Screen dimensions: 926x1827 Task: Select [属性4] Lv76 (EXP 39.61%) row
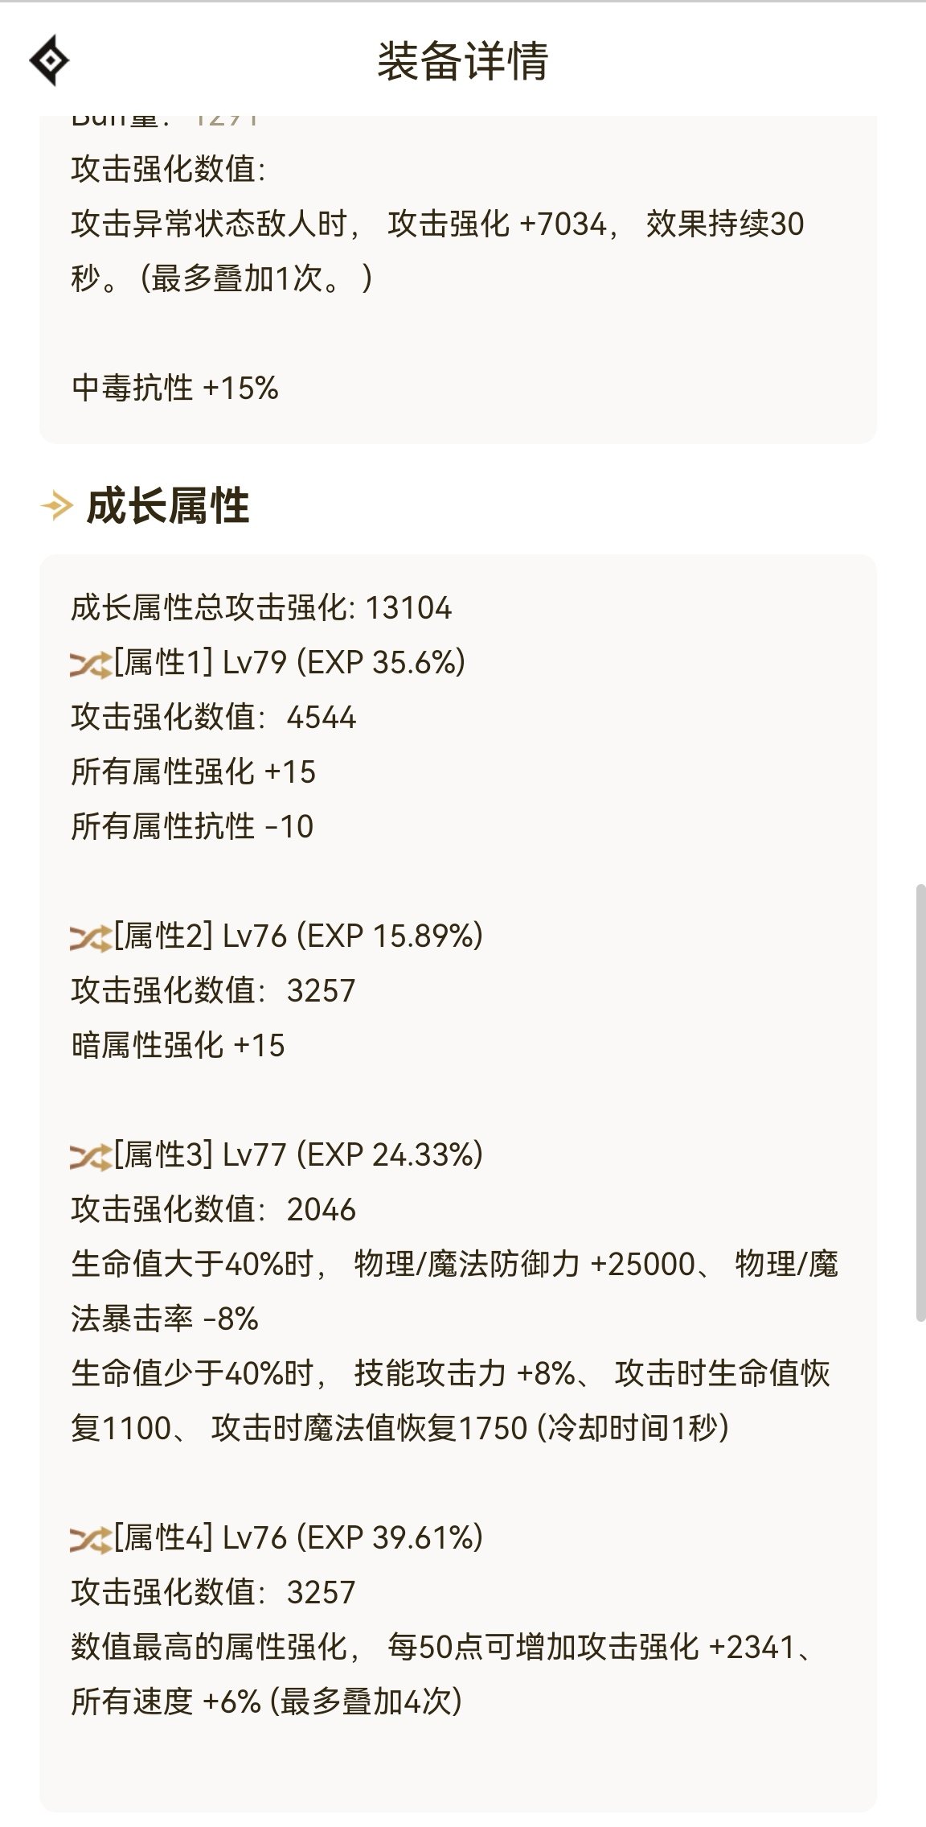(277, 1538)
